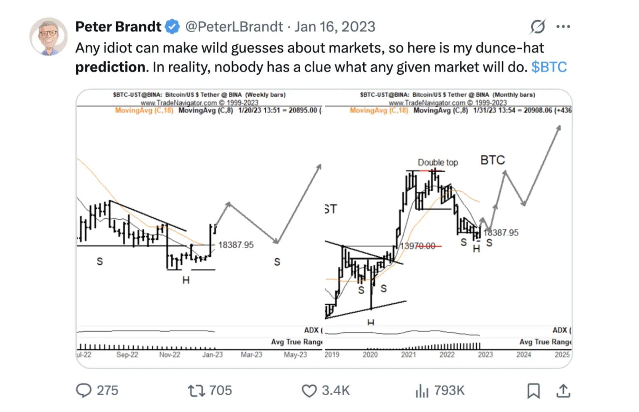The image size is (639, 412).
Task: Click the @PeterLBrandt handle
Action: click(x=234, y=27)
